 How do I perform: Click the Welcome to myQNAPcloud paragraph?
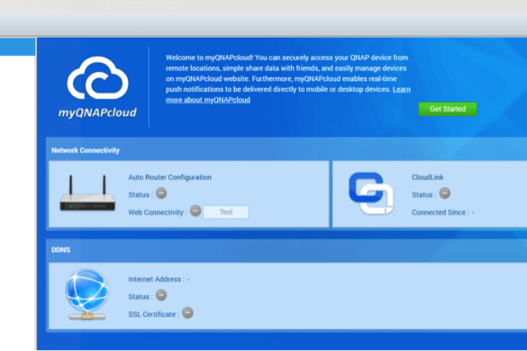[x=288, y=78]
